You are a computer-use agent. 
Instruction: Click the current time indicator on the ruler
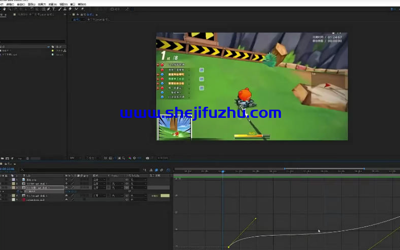[223, 172]
